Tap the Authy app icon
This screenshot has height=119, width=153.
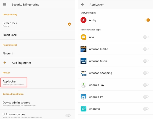pos(84,20)
